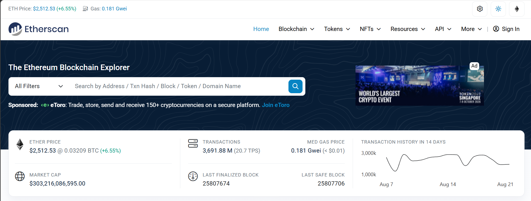Expand the Tokens menu
The image size is (531, 201).
point(337,29)
